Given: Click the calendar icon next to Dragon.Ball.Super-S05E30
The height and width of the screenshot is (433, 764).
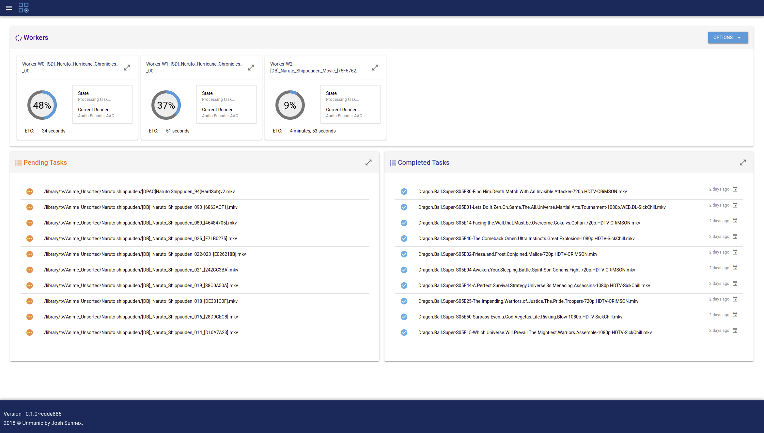Looking at the screenshot, I should [x=735, y=189].
